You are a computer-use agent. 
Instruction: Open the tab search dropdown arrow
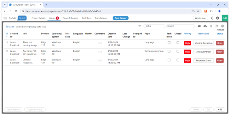pos(5,5)
